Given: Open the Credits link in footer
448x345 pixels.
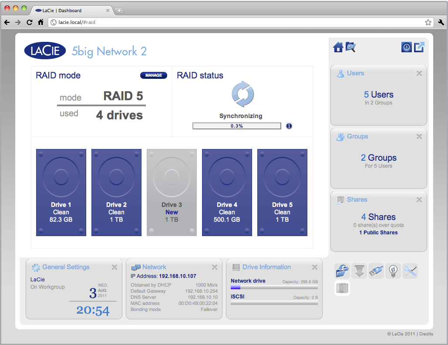Looking at the screenshot, I should 426,334.
